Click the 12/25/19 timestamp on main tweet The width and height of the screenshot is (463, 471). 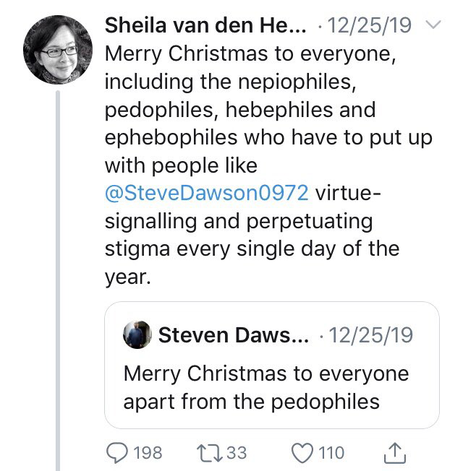pos(369,25)
